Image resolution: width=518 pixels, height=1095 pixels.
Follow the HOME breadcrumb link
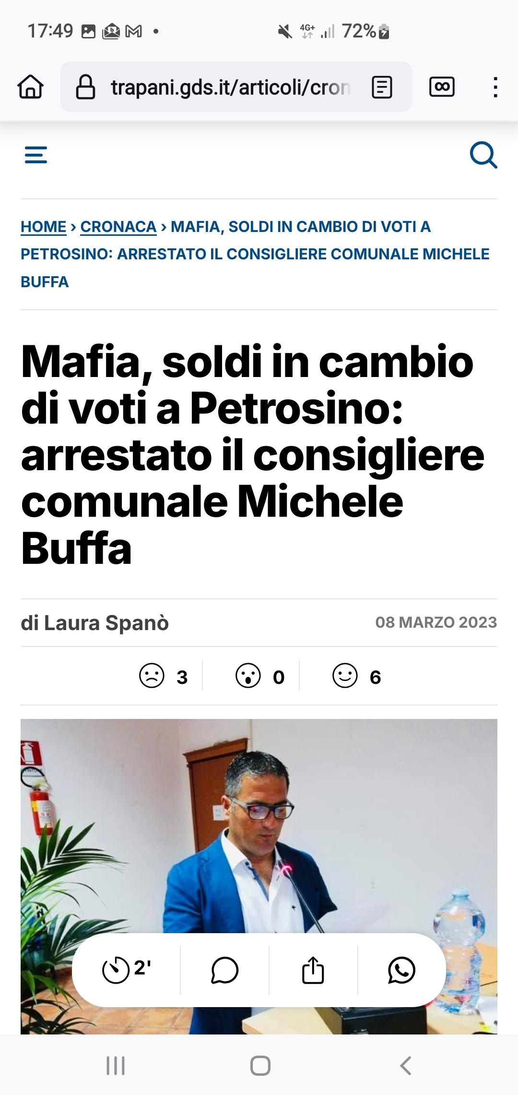44,226
